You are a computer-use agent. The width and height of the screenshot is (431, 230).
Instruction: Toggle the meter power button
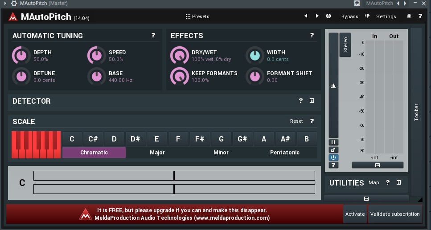click(333, 157)
